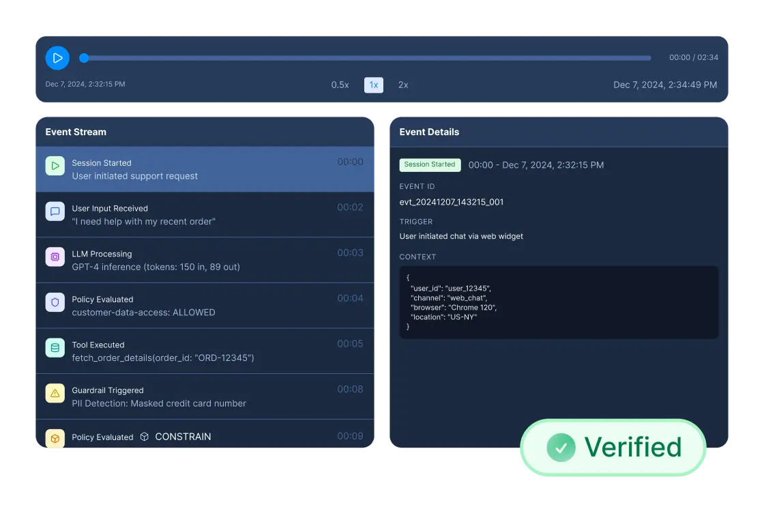Screen dimensions: 764x509
Task: Click the Verified badge
Action: click(613, 447)
